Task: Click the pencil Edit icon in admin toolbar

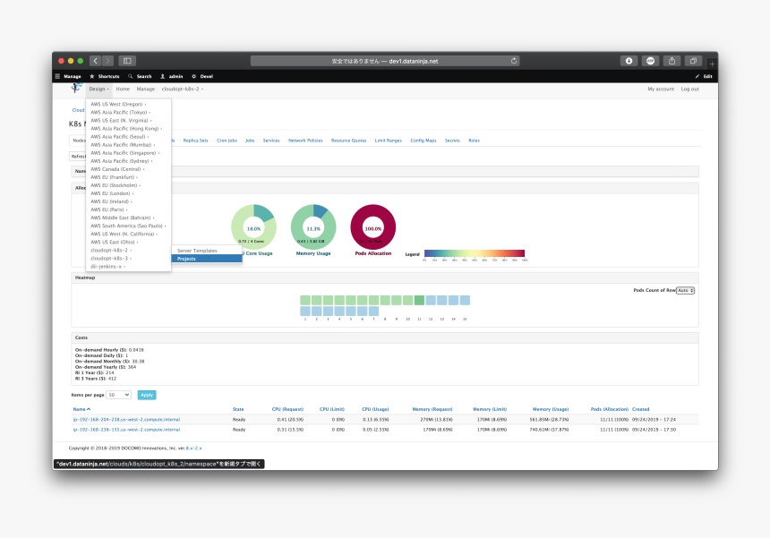Action: [x=697, y=76]
